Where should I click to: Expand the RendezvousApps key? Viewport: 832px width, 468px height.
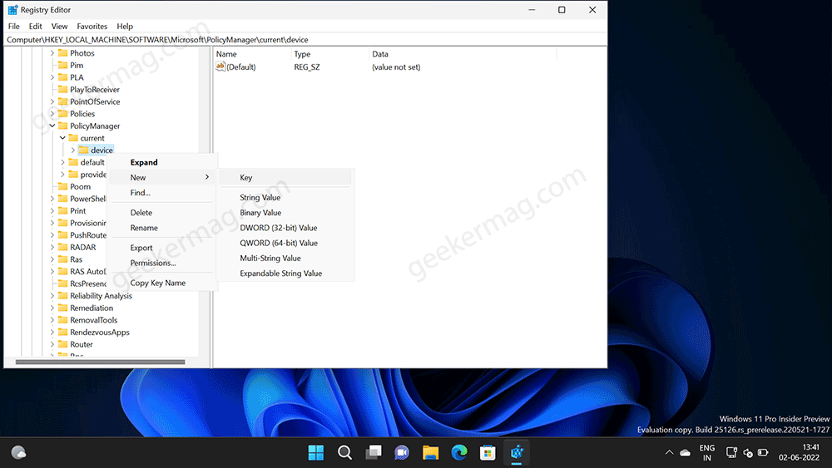click(x=52, y=333)
